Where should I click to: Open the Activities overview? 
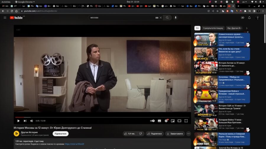tap(6, 2)
